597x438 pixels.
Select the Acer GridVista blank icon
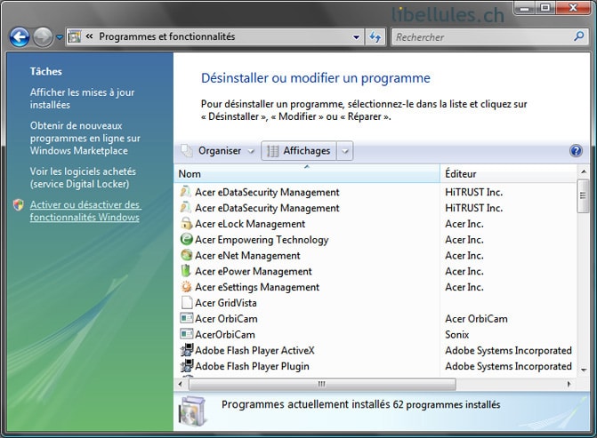click(186, 303)
